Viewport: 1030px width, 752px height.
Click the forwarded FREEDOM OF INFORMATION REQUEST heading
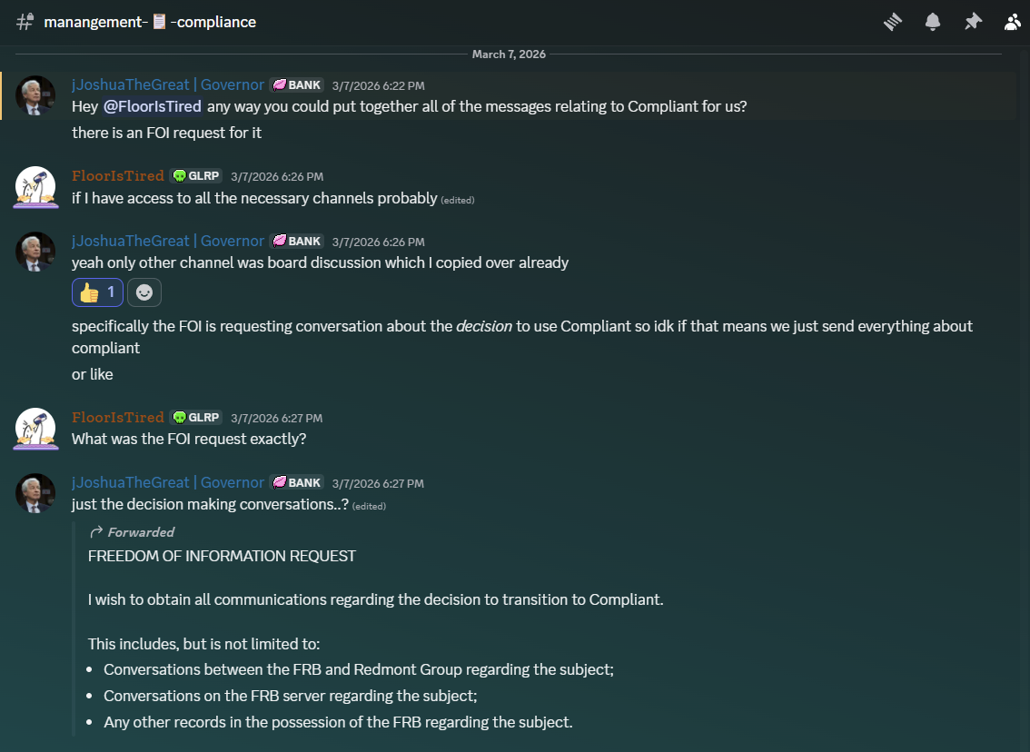(222, 556)
